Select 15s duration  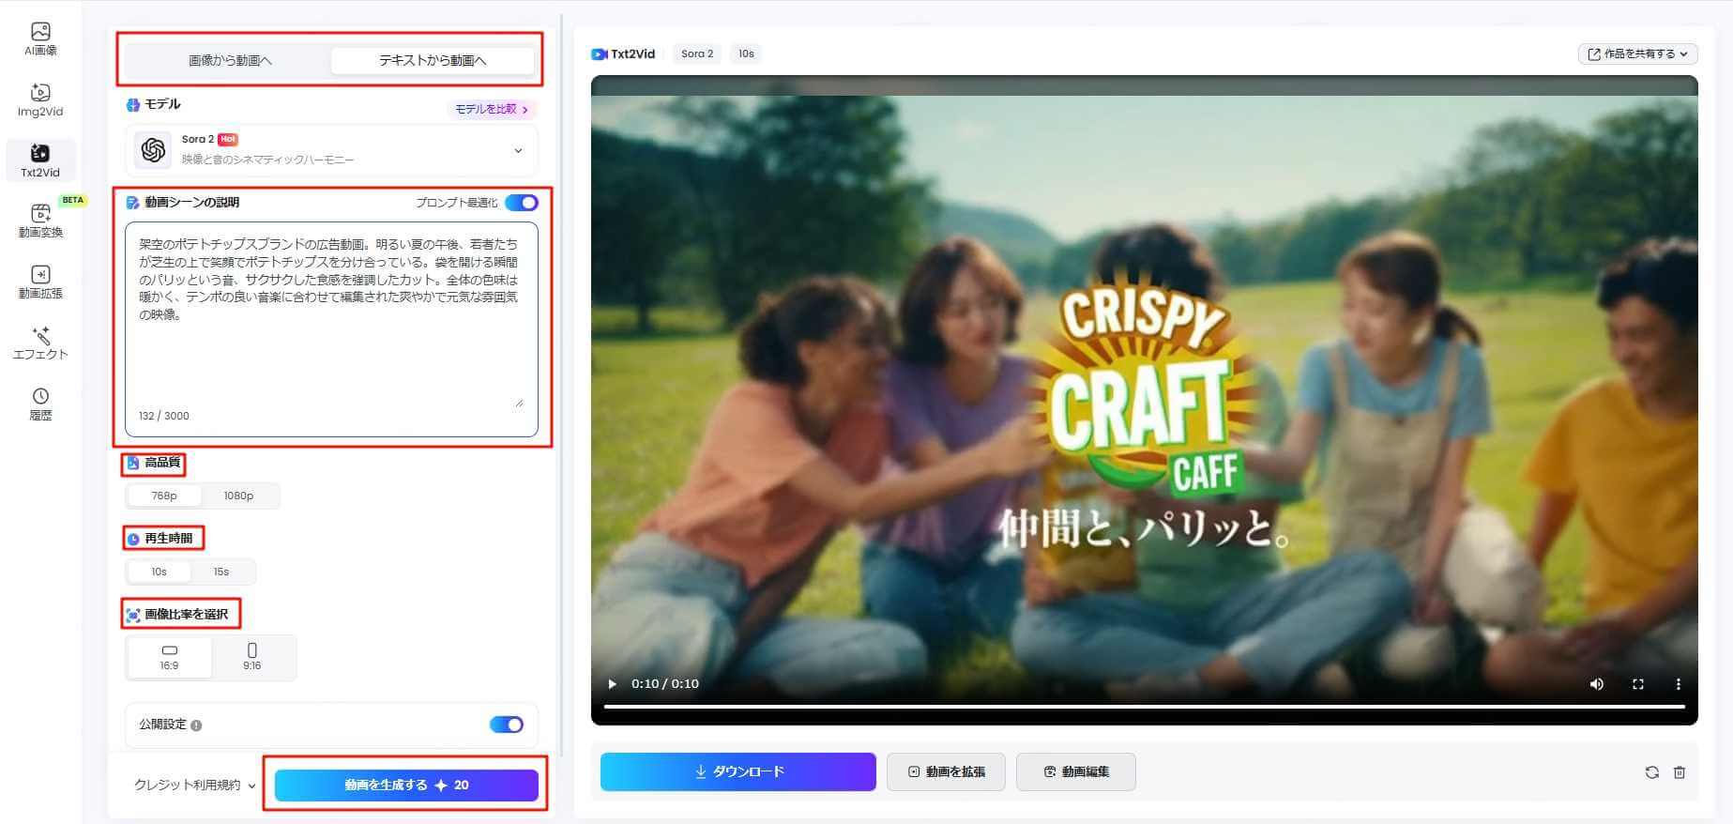tap(221, 572)
